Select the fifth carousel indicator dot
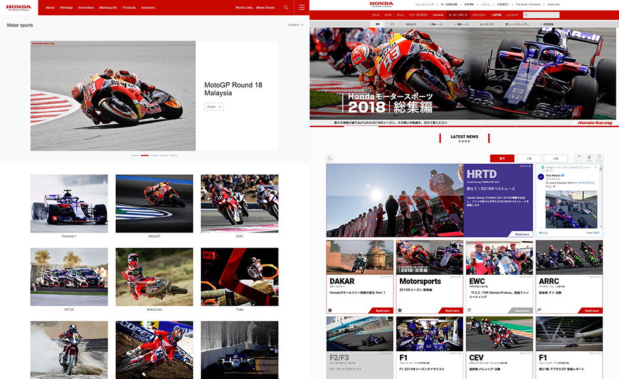619x379 pixels. (x=174, y=155)
